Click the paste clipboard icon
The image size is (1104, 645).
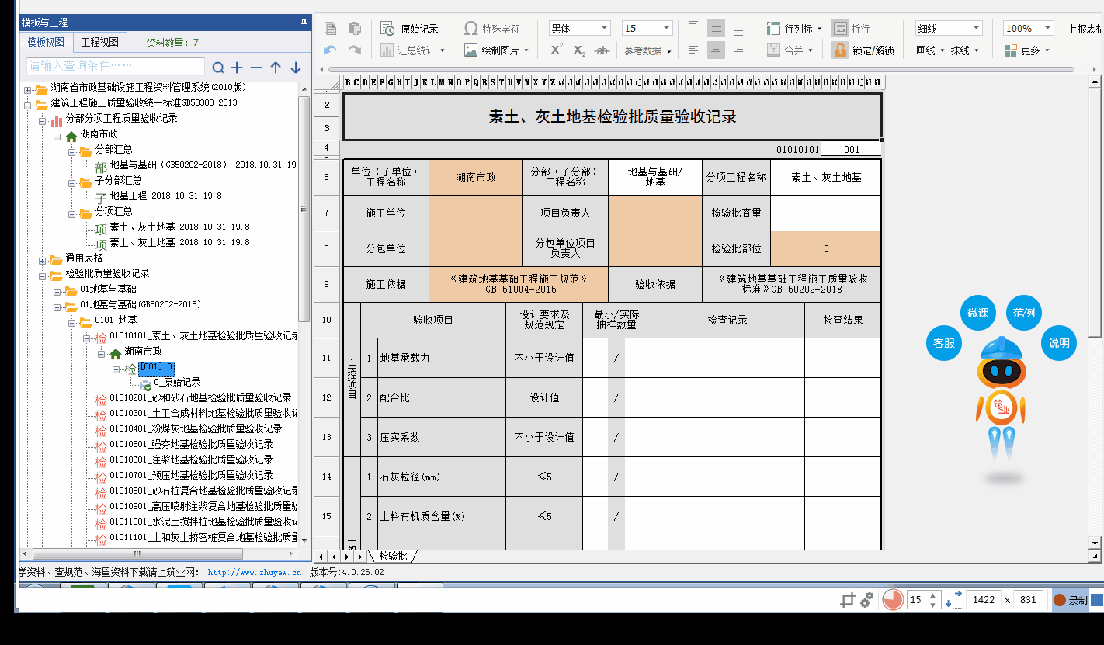355,29
